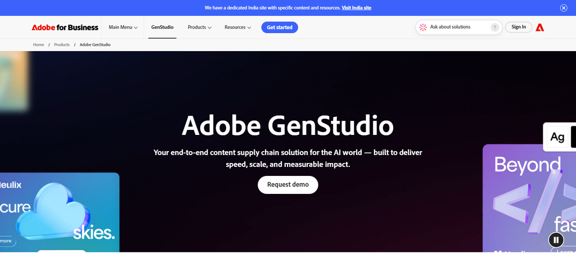Click the Adobe GenStudio headline

coord(288,125)
